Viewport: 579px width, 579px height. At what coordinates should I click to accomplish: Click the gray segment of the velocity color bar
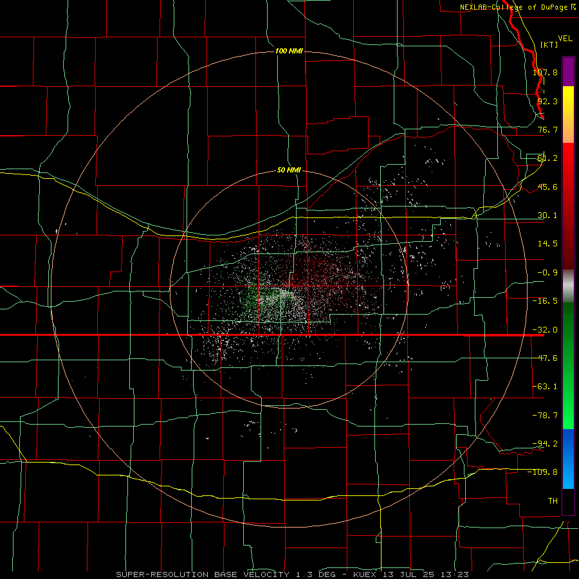[568, 286]
